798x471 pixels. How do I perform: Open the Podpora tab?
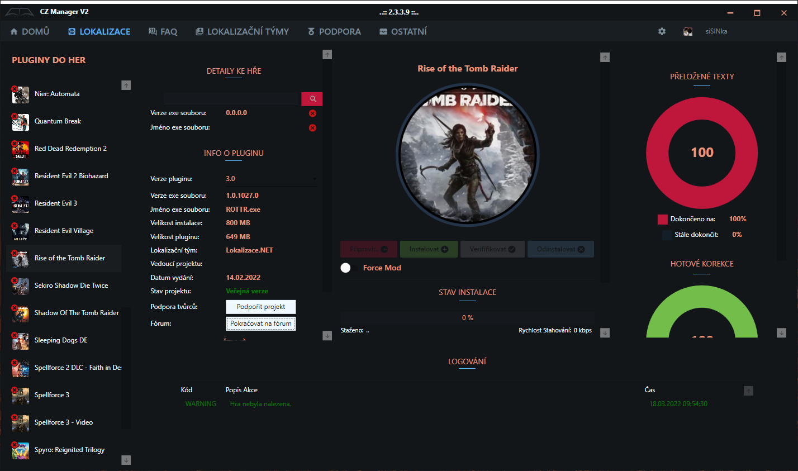tap(334, 32)
